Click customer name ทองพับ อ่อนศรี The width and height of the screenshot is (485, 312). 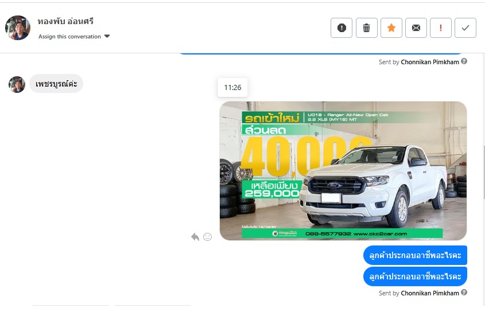65,21
